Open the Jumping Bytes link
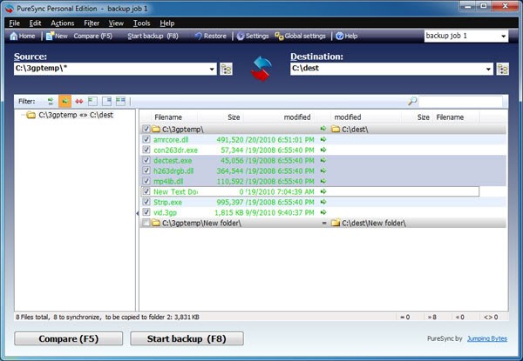Screen dimensions: 523x361 click(487, 338)
